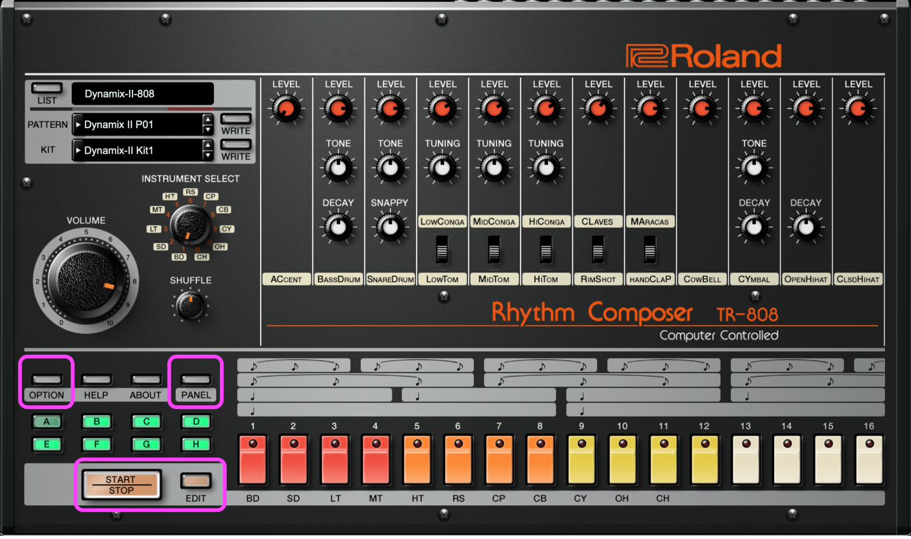Open the HELP menu

coord(96,380)
